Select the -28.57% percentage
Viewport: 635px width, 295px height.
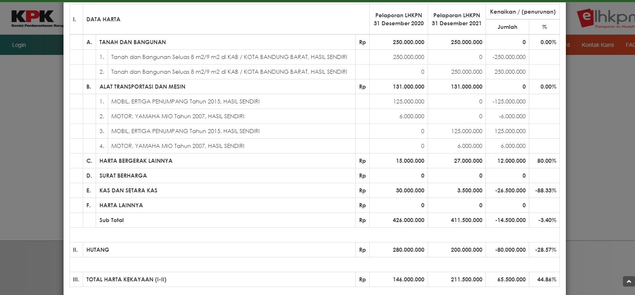click(546, 250)
